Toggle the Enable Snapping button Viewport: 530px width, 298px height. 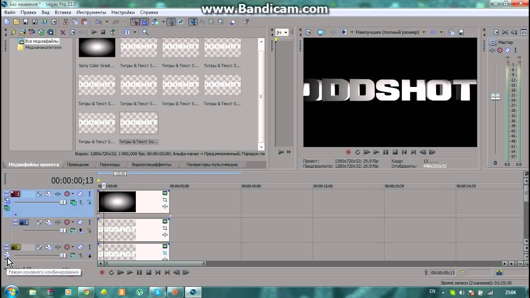pos(135,22)
